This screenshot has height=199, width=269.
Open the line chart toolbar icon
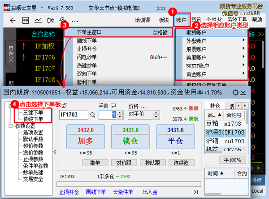click(38, 21)
